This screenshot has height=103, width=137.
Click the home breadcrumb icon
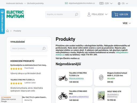(7, 31)
